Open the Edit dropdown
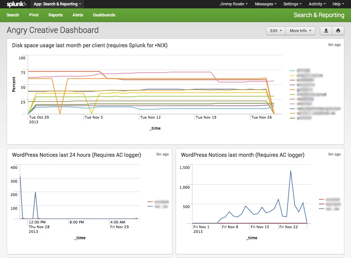 tap(275, 30)
